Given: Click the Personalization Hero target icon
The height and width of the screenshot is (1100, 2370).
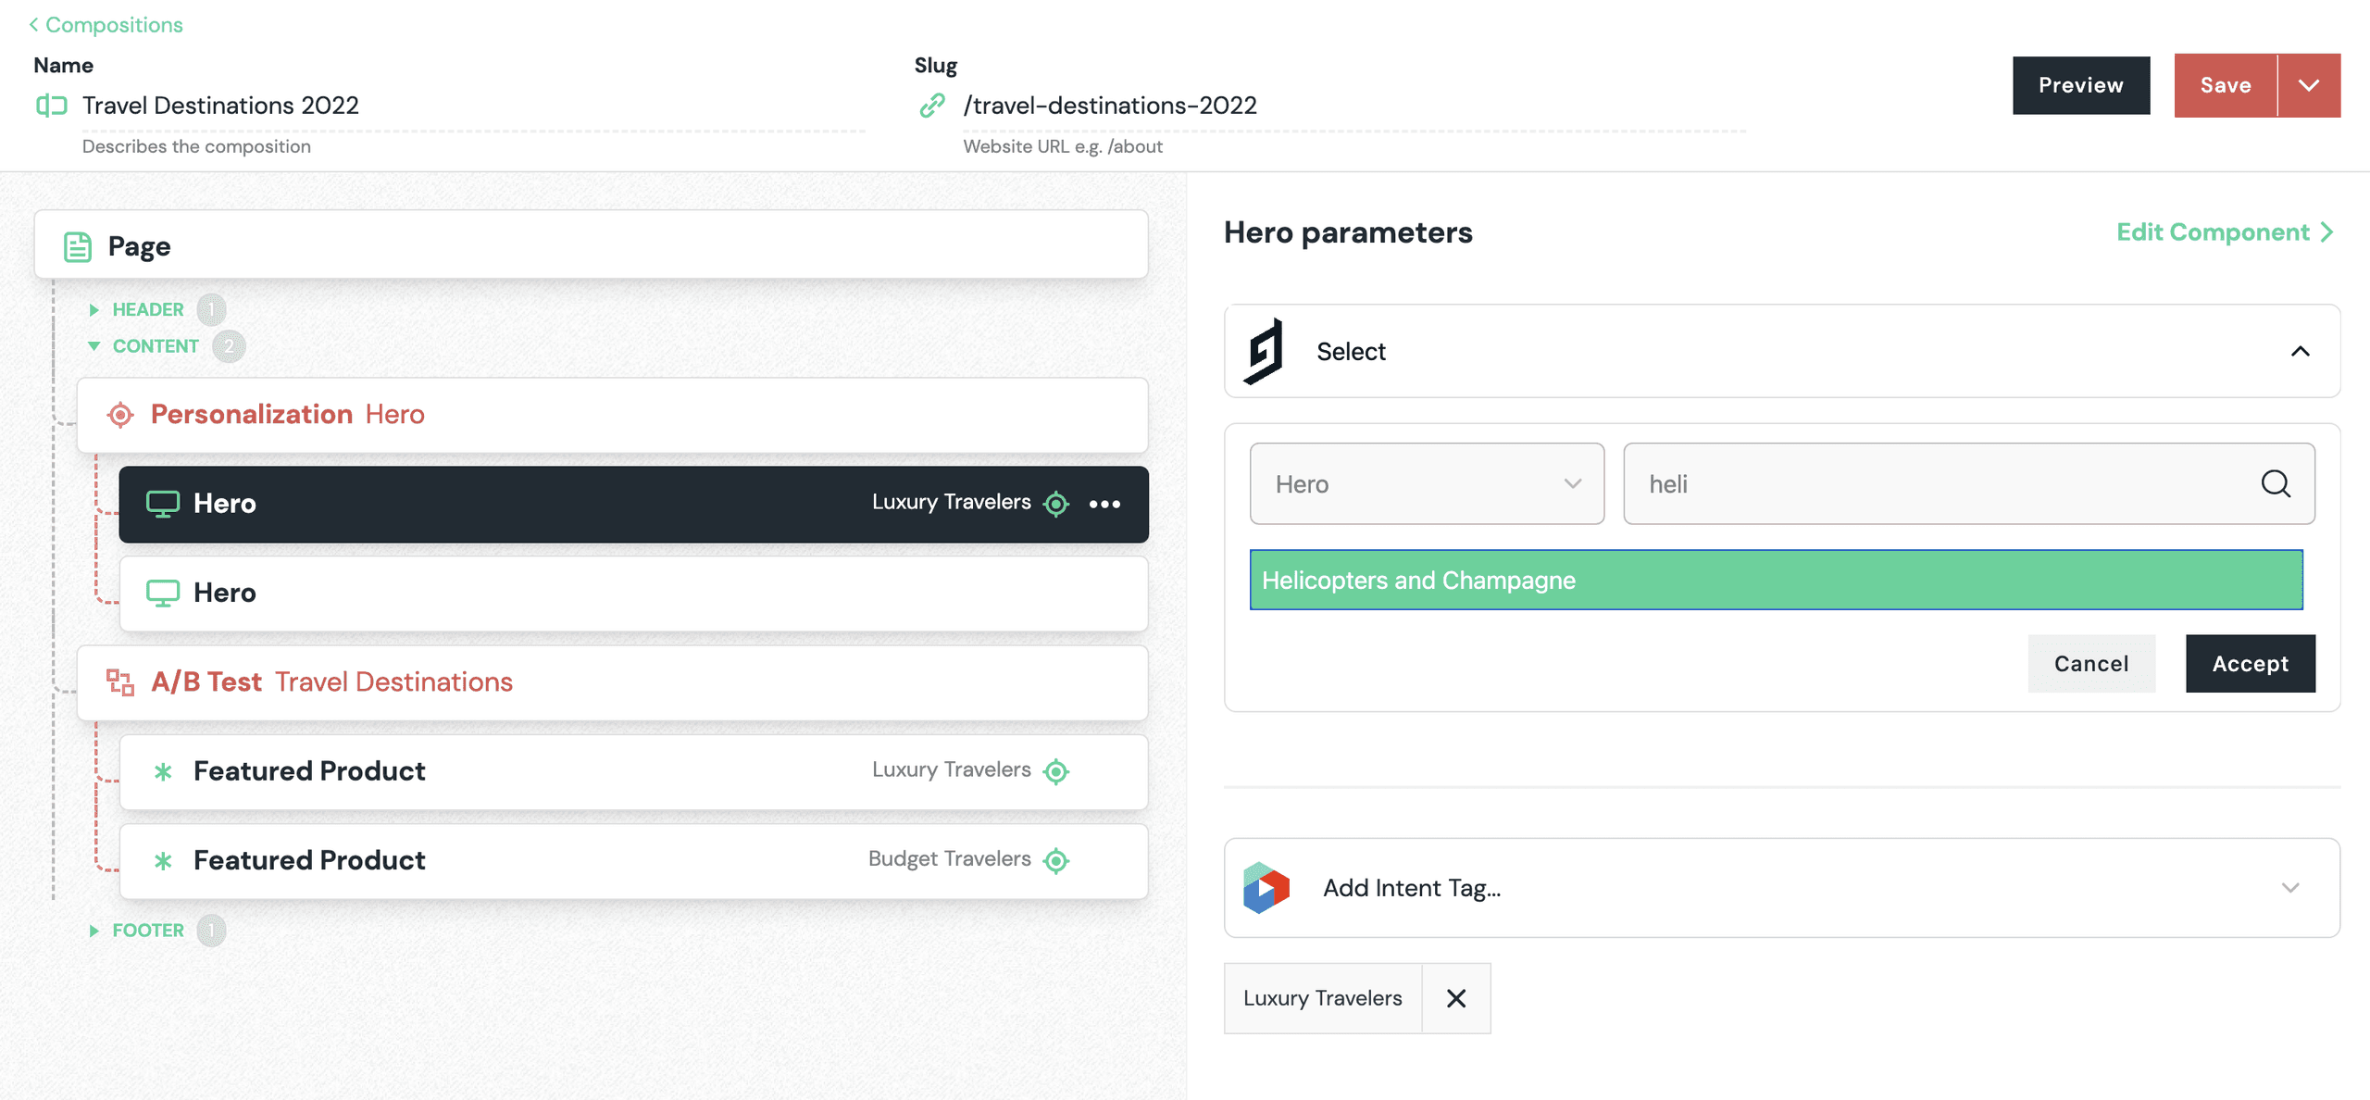Looking at the screenshot, I should (120, 414).
